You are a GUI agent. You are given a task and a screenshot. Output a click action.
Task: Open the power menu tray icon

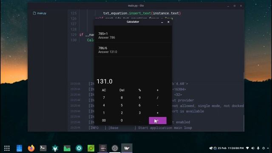263,148
